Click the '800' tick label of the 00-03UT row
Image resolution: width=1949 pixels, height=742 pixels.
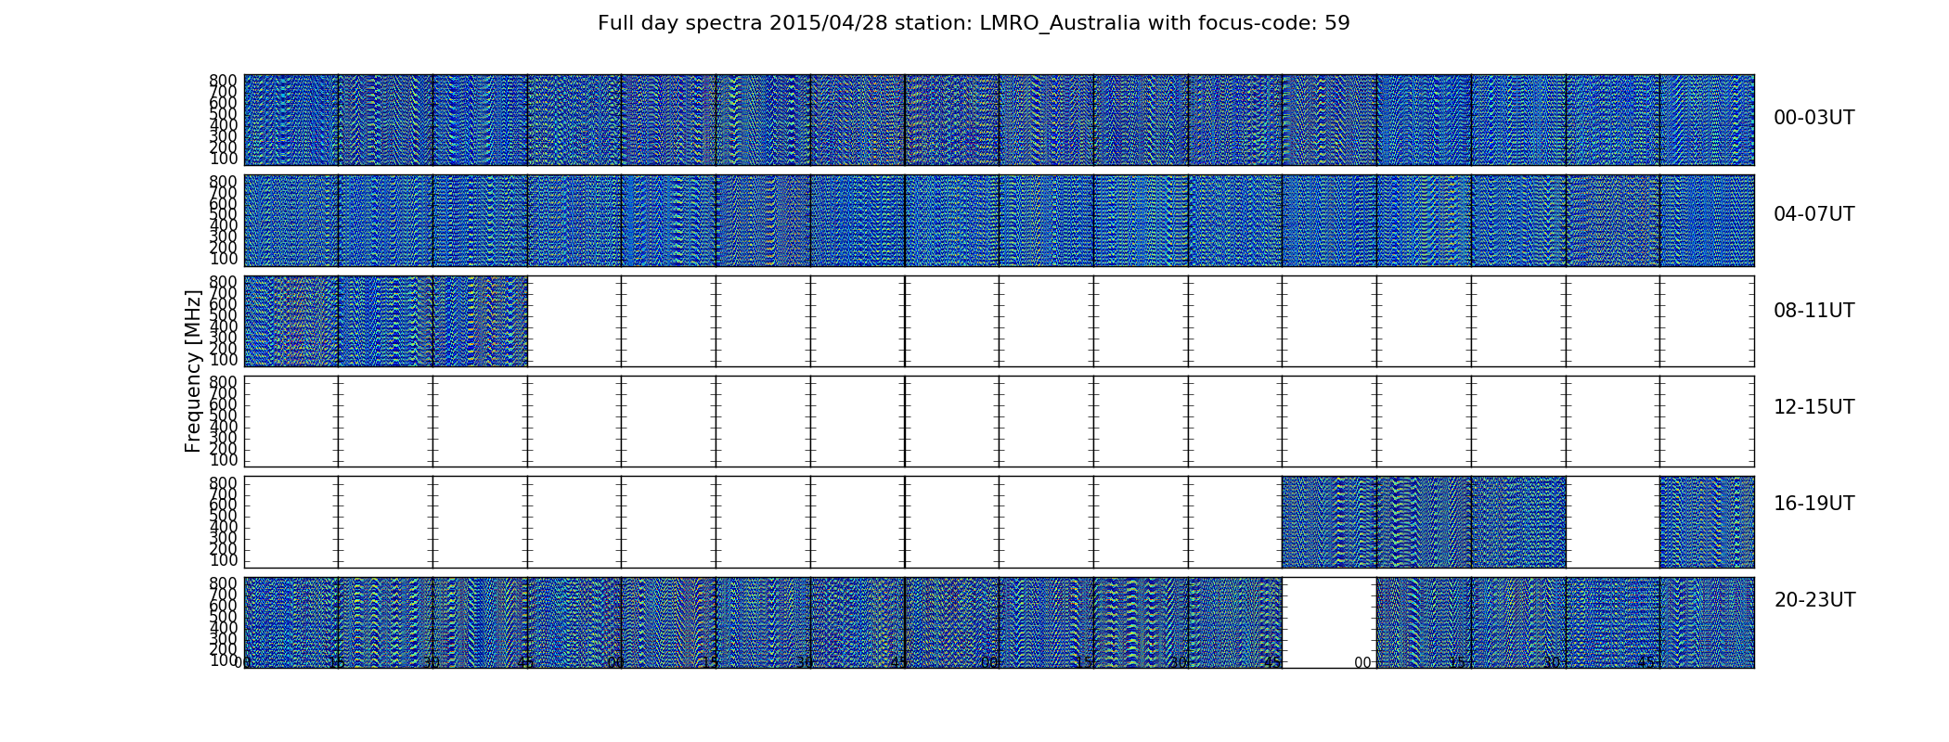(223, 81)
